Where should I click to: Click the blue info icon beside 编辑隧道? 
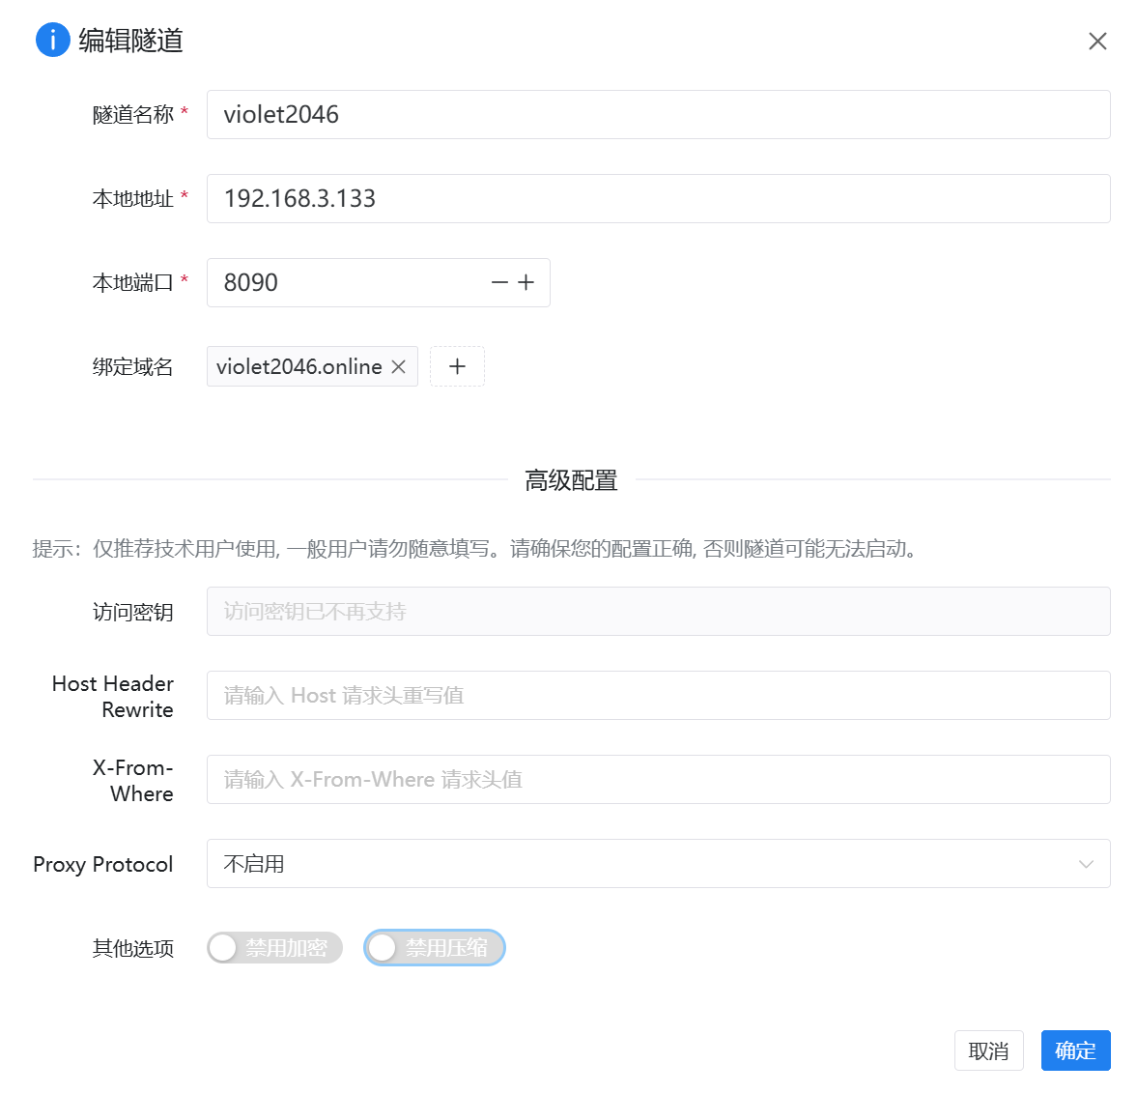tap(52, 41)
